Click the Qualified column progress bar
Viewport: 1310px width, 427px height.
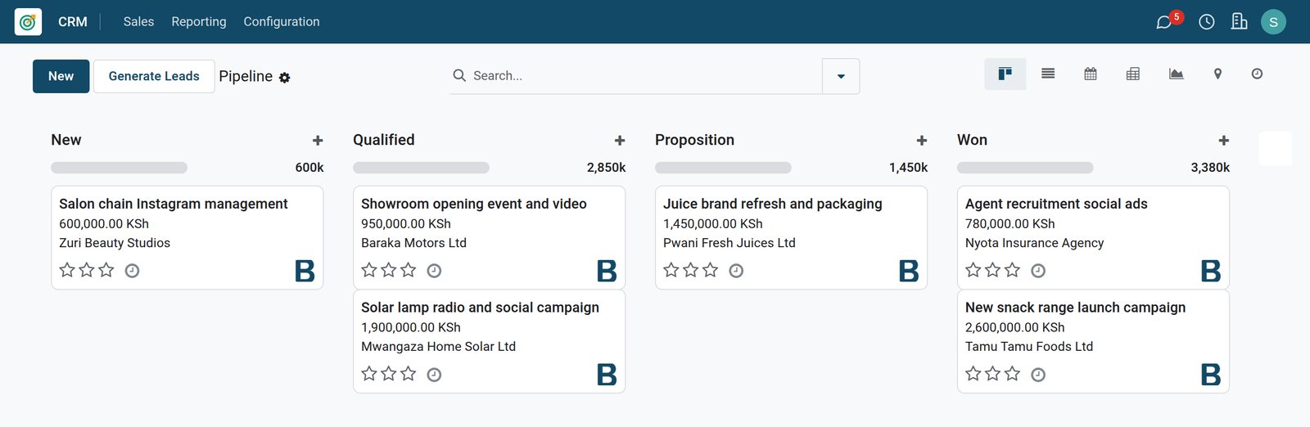pos(422,168)
